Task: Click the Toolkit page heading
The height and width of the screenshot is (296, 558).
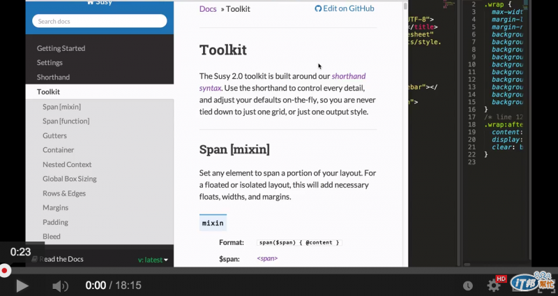Action: 223,50
